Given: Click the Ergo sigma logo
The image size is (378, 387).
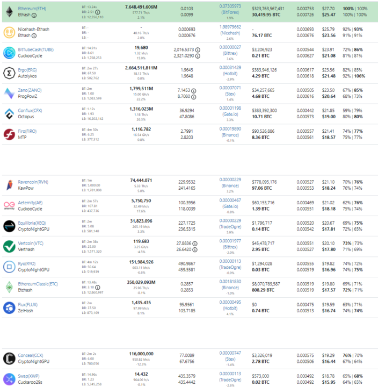Looking at the screenshot, I should coord(9,73).
